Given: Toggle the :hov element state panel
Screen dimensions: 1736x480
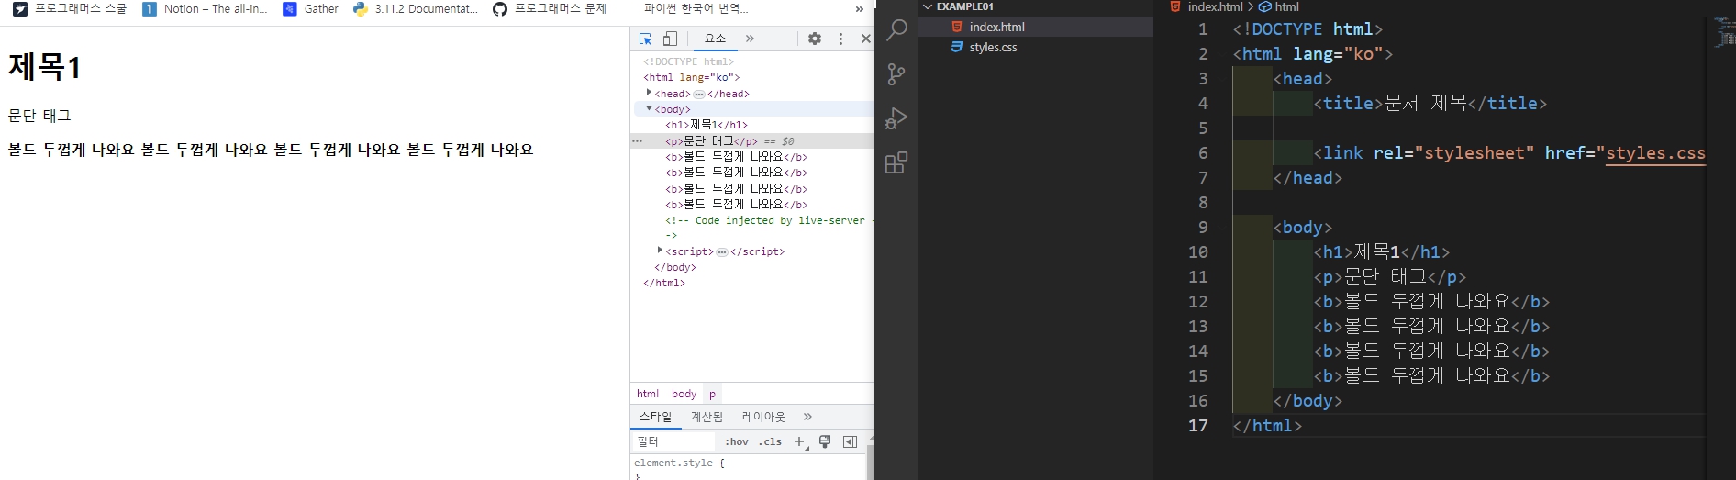Looking at the screenshot, I should (x=737, y=441).
